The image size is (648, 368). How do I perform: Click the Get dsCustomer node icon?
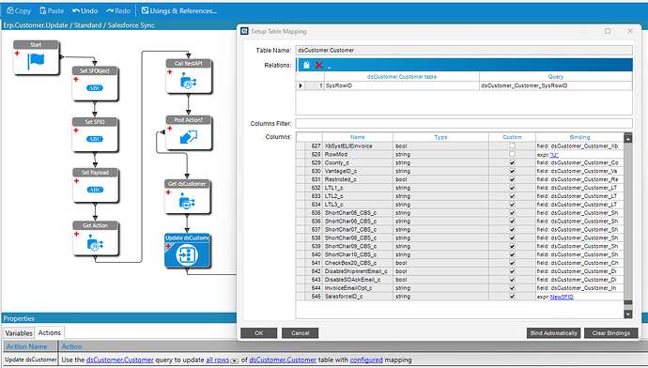tap(187, 202)
